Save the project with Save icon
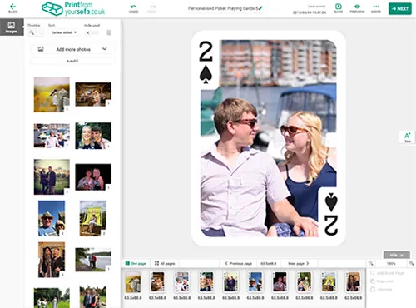This screenshot has height=308, width=416. 339,8
